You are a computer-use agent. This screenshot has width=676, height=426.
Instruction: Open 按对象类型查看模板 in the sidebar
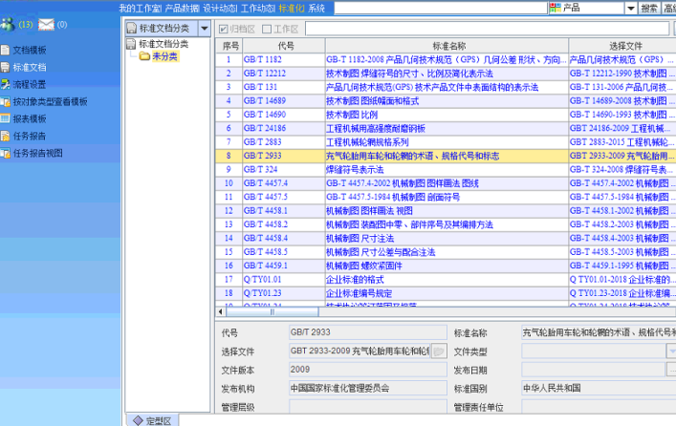49,101
